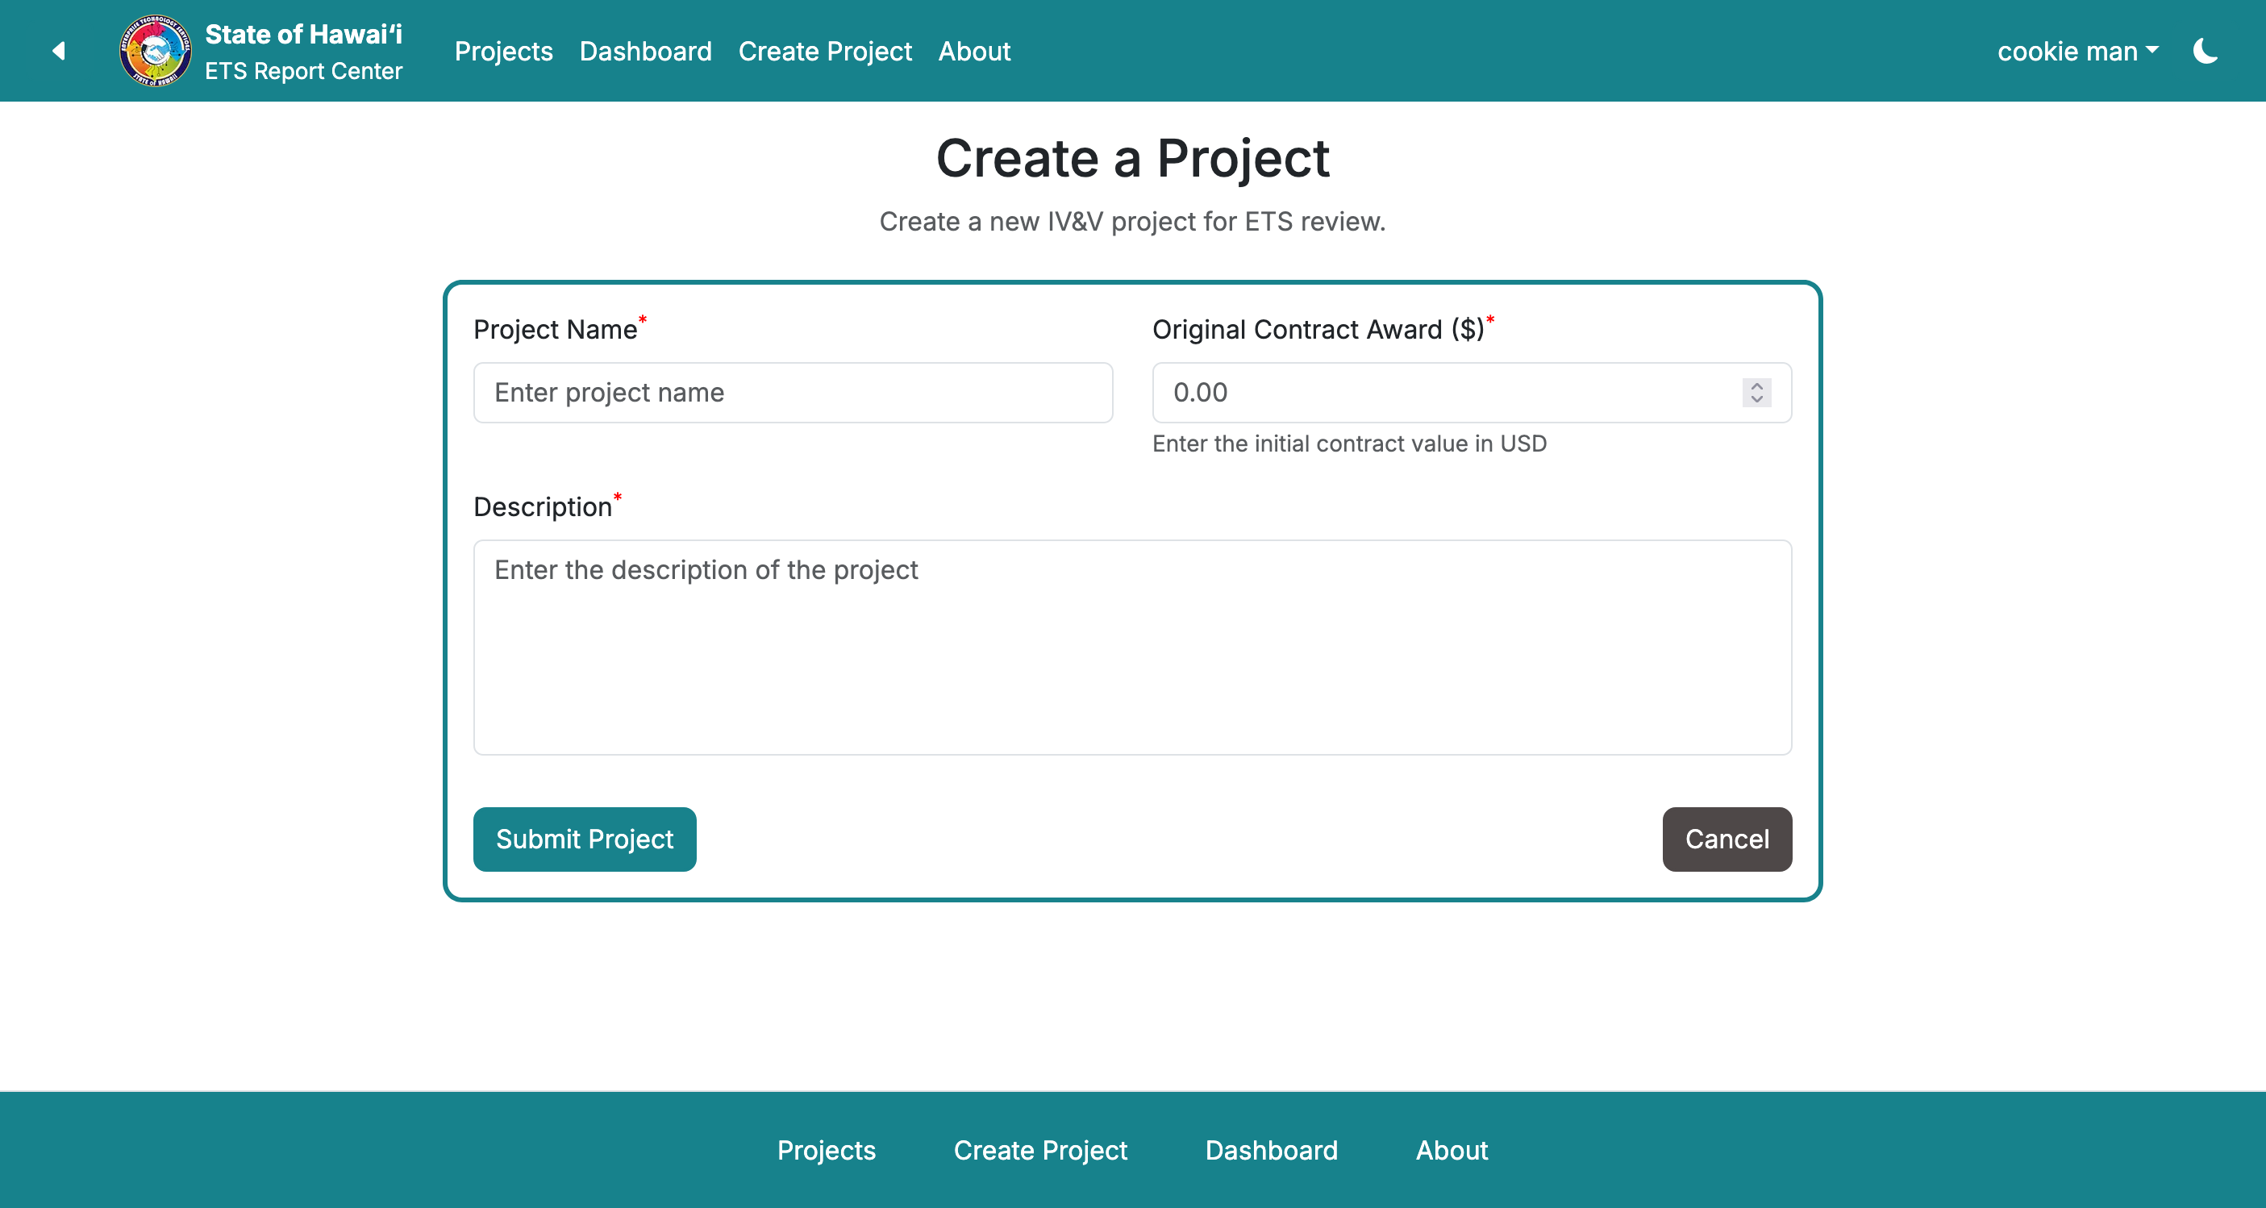Follow the footer Projects link
Screen dimensions: 2266x1208
[x=826, y=1150]
